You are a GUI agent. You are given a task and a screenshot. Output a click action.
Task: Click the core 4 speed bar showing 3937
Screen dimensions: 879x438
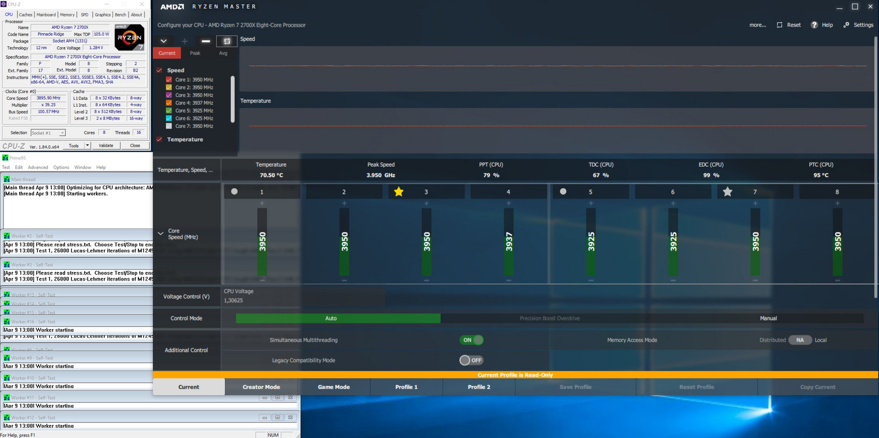pyautogui.click(x=509, y=242)
